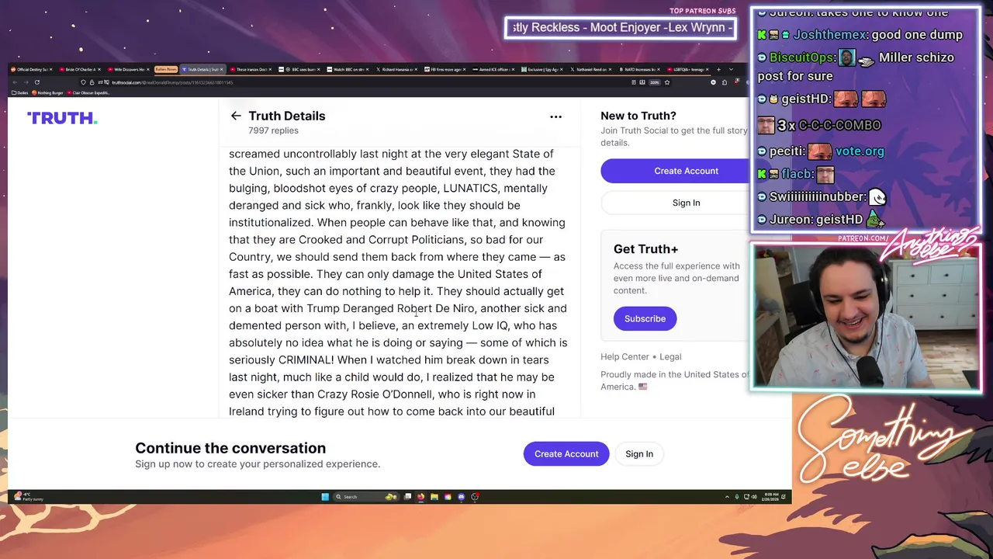Switch to the BBC sees burn browser tab
This screenshot has width=993, height=559.
(x=301, y=69)
